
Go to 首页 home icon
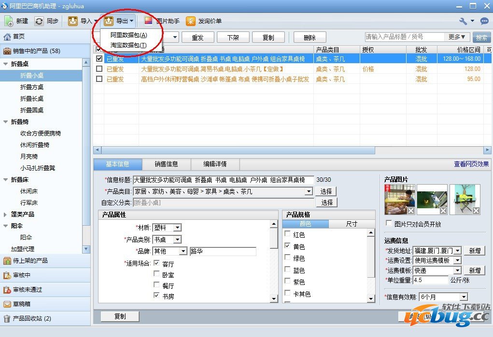[7, 37]
